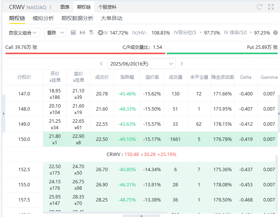This screenshot has width=280, height=217.
Task: Sort by 成交价 column header
Action: (x=102, y=77)
